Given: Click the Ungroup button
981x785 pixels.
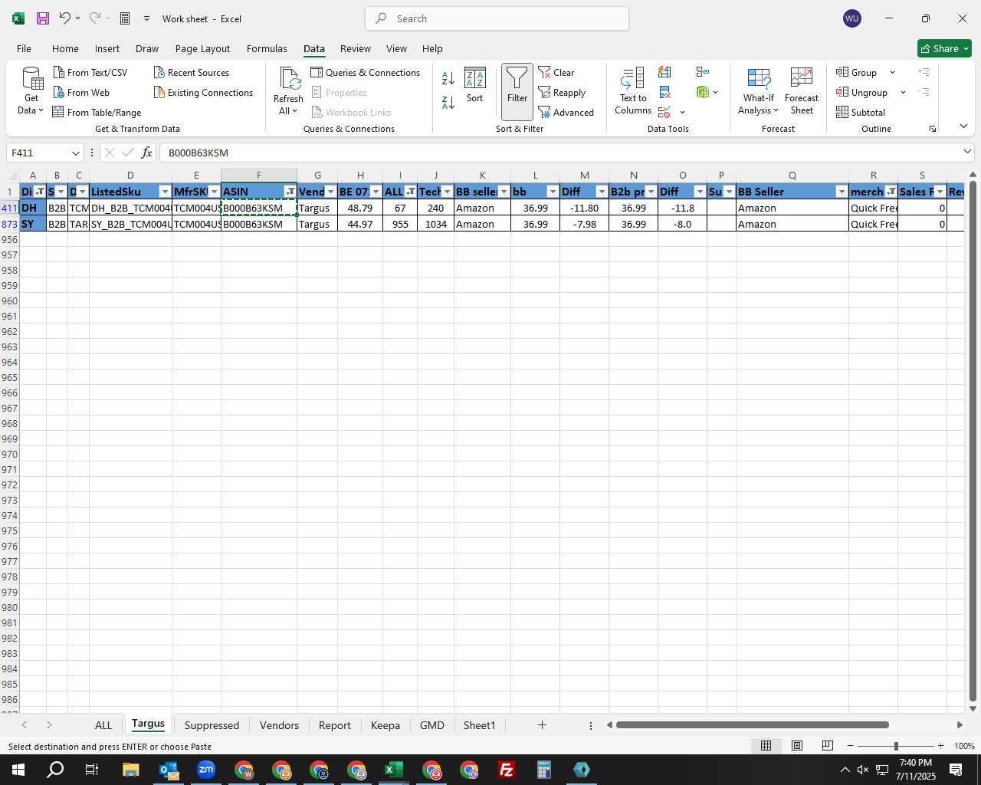Looking at the screenshot, I should click(862, 92).
